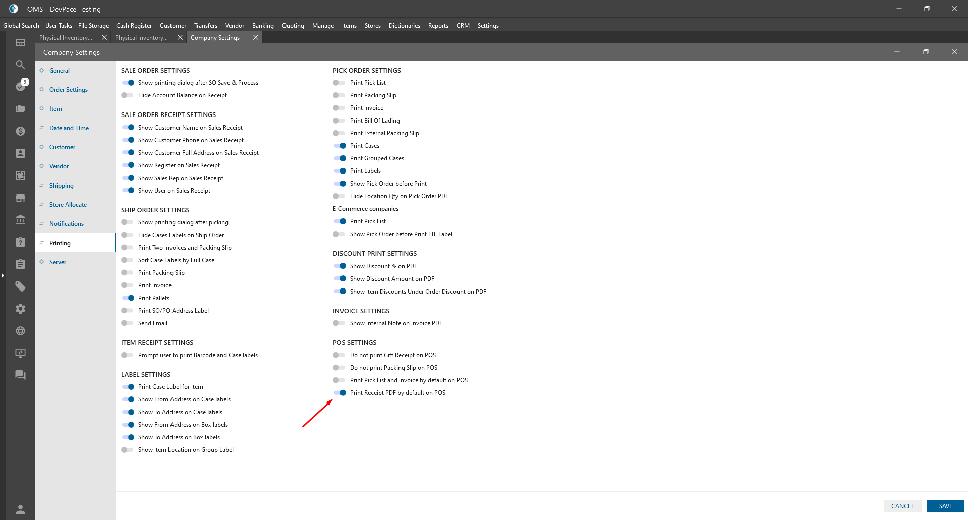Click the user profile icon at bottom
The height and width of the screenshot is (520, 968).
point(20,509)
